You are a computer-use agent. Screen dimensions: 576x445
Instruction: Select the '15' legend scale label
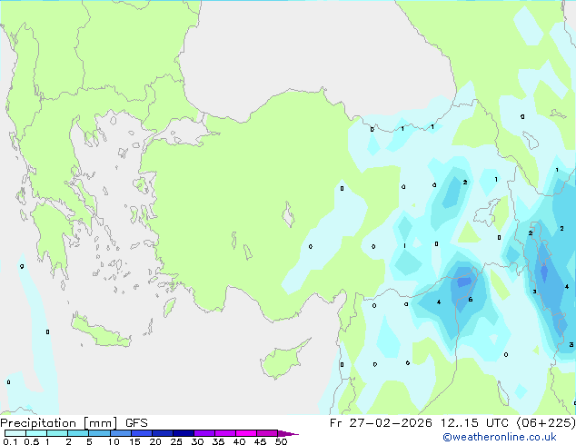(134, 441)
